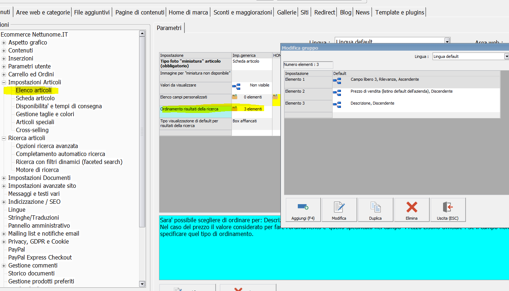Expand the Carrello ed Ordini node
This screenshot has height=291, width=509.
pyautogui.click(x=4, y=75)
